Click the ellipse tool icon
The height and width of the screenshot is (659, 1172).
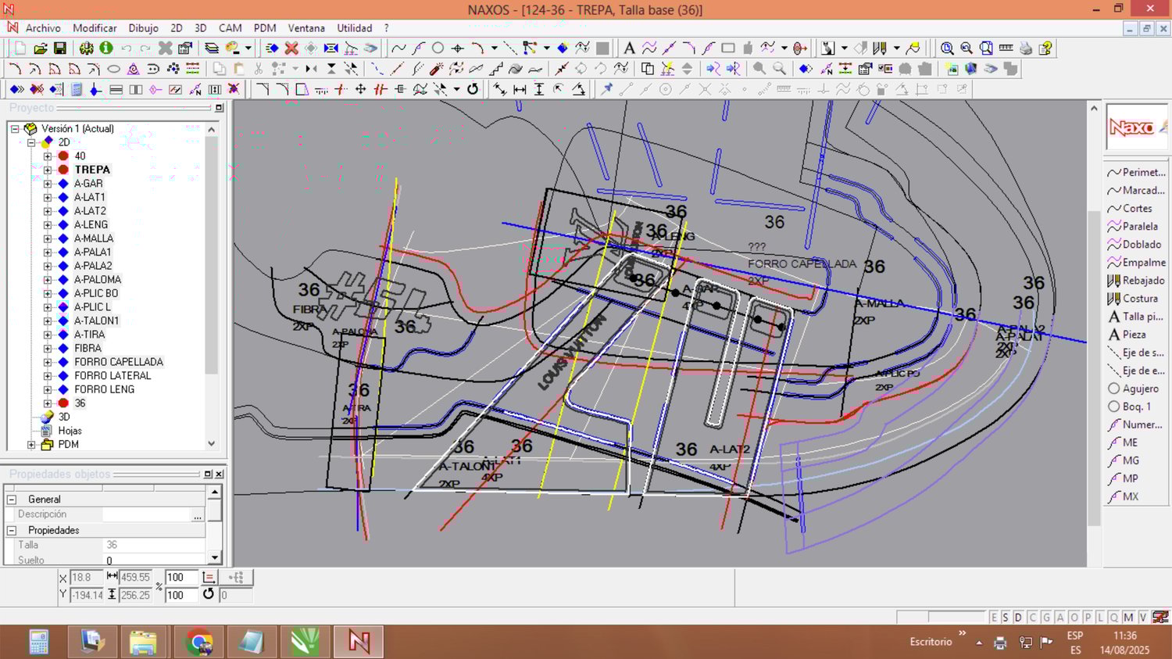coord(113,69)
